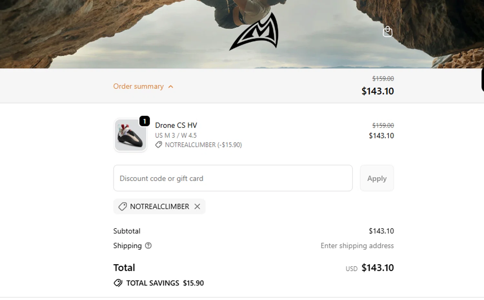This screenshot has width=484, height=300.
Task: Toggle the Order summary label
Action: [138, 86]
